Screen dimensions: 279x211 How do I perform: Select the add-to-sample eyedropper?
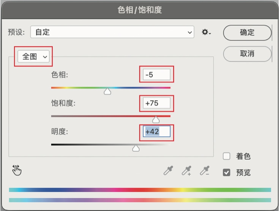(x=186, y=171)
